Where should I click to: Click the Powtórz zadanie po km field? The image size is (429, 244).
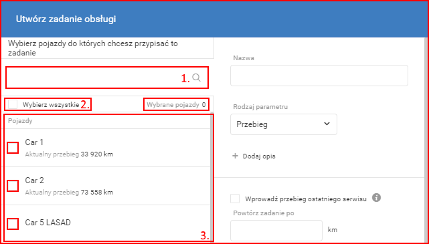click(x=276, y=231)
